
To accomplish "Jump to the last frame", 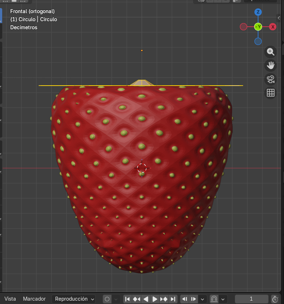I will pyautogui.click(x=173, y=299).
